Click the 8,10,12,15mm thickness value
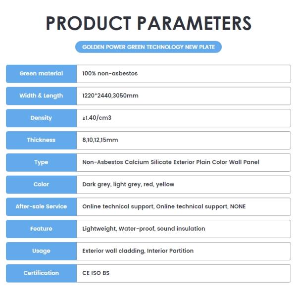Viewport: 297px width, 297px height. tap(100, 140)
